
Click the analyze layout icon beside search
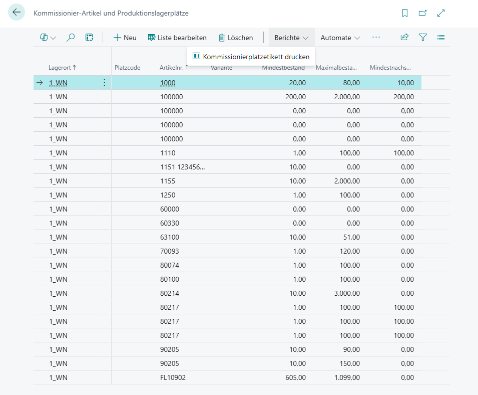pyautogui.click(x=90, y=38)
